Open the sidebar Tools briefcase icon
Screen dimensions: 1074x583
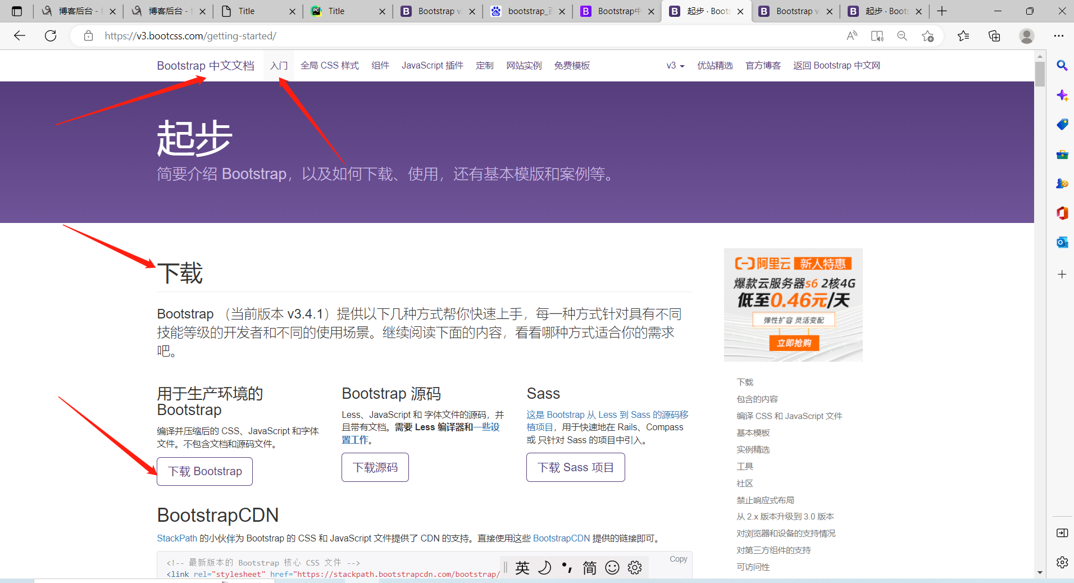pyautogui.click(x=1062, y=154)
